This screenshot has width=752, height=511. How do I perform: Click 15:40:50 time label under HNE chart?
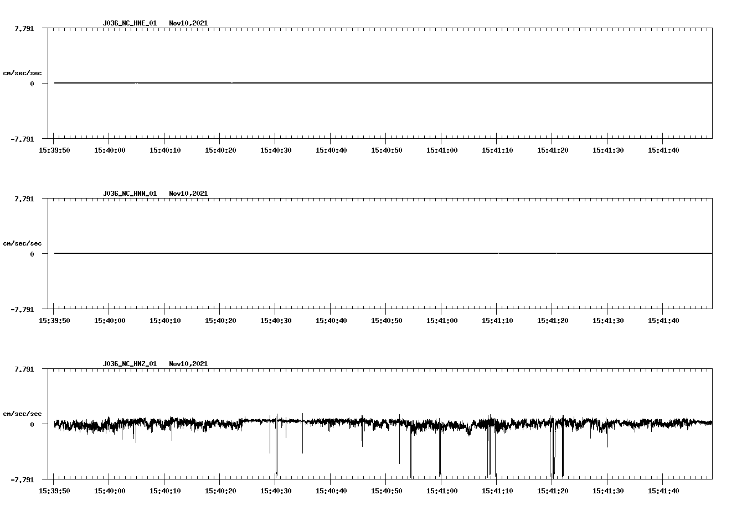click(387, 150)
